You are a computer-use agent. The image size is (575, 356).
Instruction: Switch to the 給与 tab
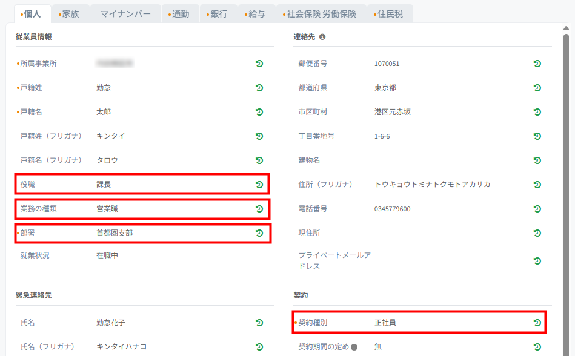(257, 14)
